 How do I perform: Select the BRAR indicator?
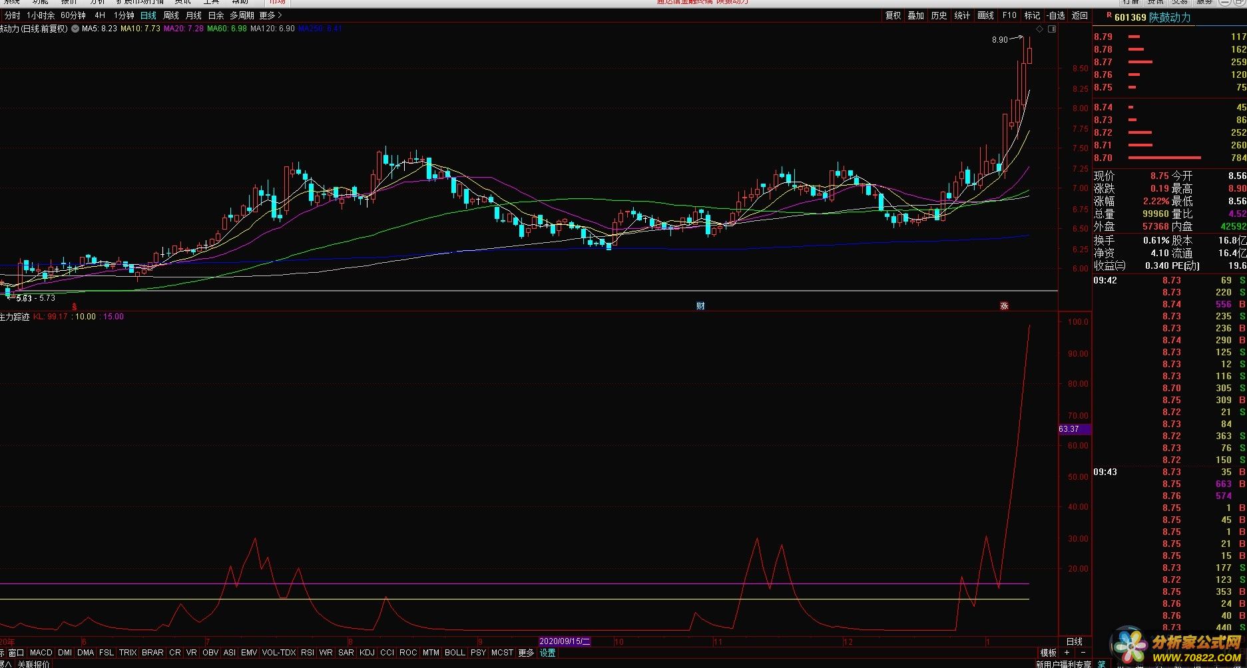pos(152,653)
